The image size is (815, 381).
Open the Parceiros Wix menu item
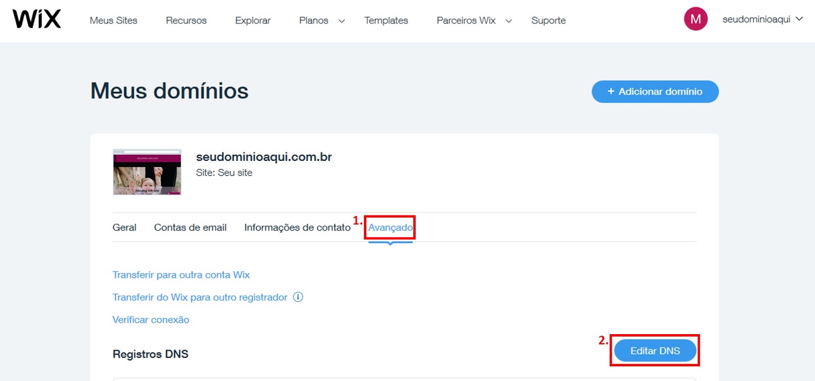(x=466, y=20)
